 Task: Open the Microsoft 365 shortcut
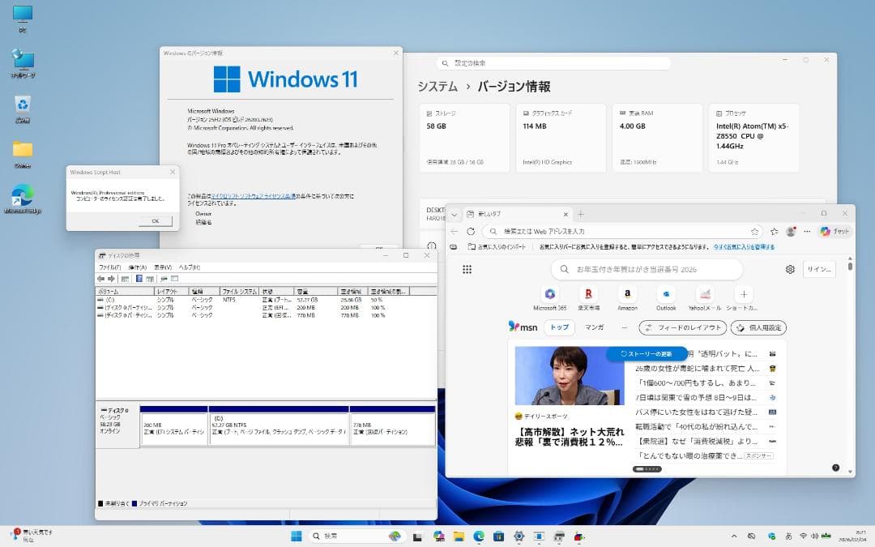[549, 295]
